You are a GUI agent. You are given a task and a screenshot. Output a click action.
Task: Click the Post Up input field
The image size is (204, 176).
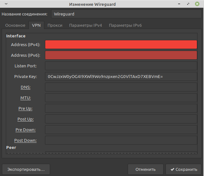click(121, 119)
